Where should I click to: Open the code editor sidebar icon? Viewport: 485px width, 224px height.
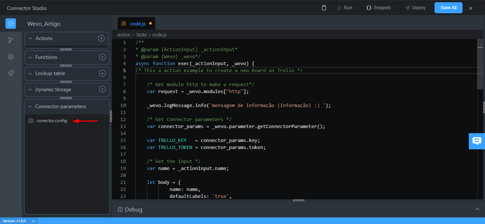11,24
